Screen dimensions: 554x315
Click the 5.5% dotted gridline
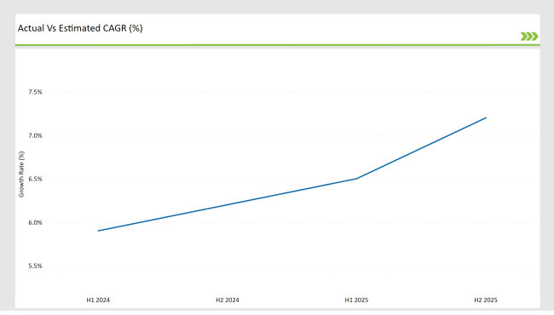(291, 266)
